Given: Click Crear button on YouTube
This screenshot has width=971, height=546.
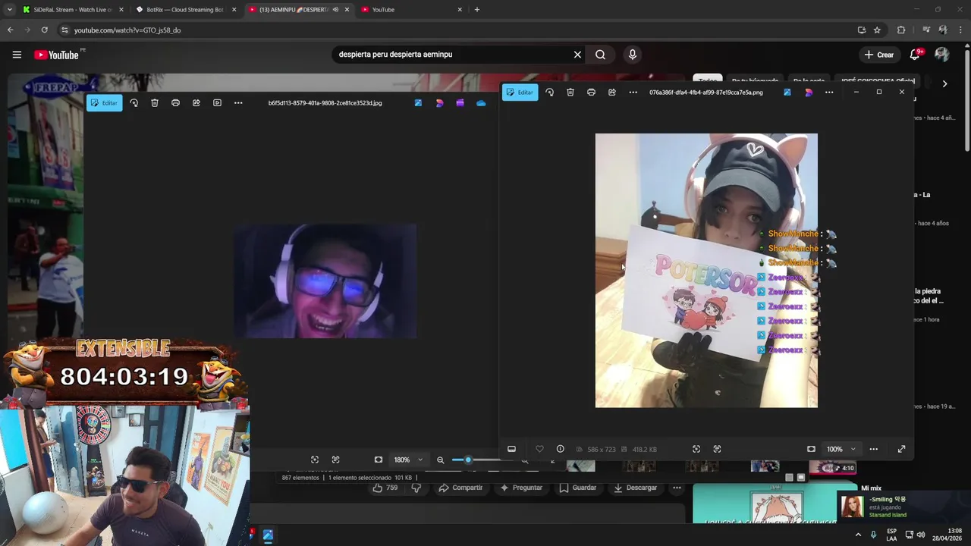Looking at the screenshot, I should coord(879,55).
